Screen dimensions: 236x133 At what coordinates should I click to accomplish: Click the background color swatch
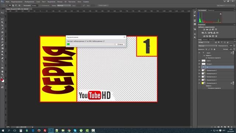click(3, 81)
